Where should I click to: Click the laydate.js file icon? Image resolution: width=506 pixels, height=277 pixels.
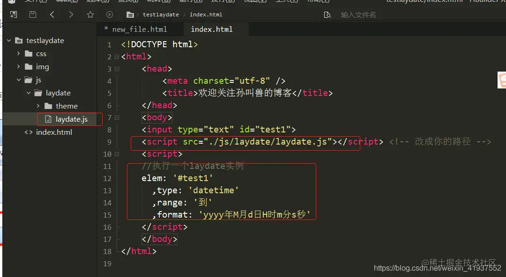pyautogui.click(x=48, y=119)
